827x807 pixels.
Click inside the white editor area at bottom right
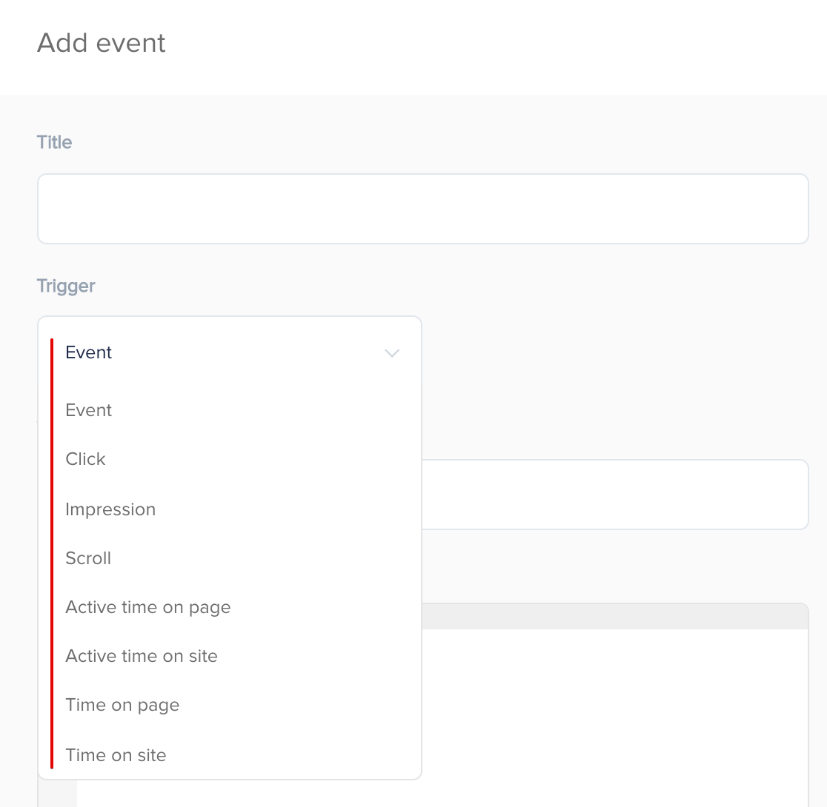tap(615, 717)
